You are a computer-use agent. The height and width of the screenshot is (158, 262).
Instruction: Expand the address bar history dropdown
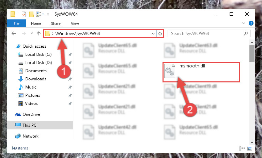(x=153, y=34)
